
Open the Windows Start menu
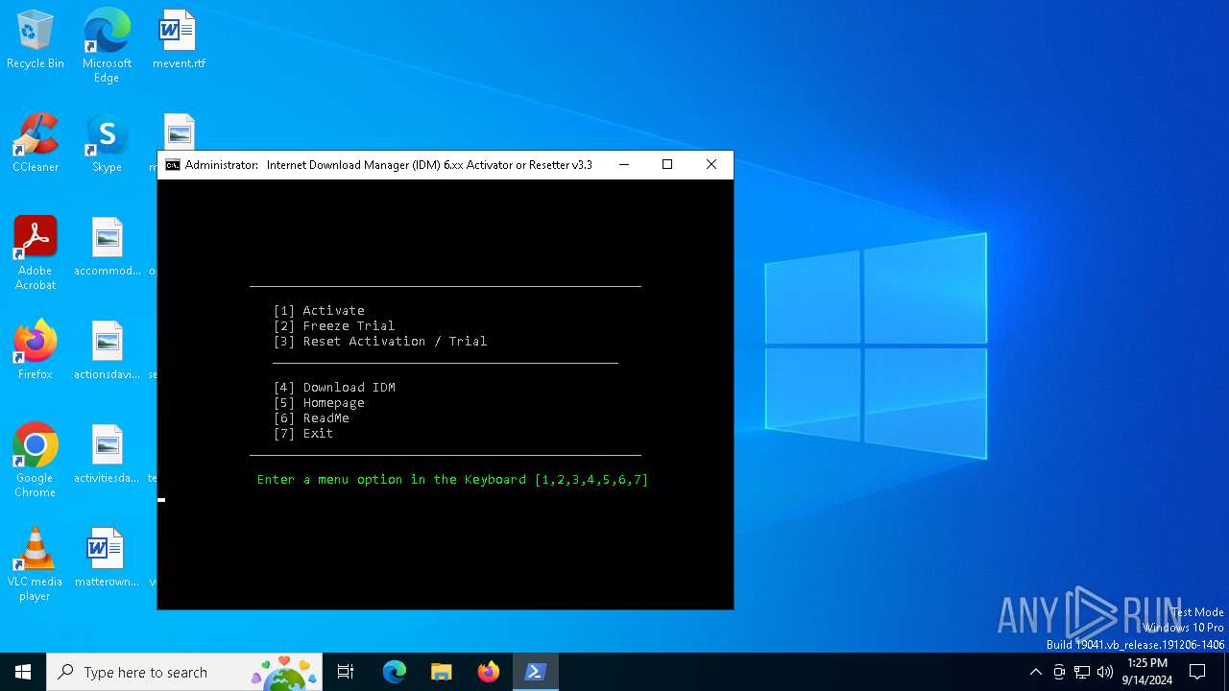point(23,672)
